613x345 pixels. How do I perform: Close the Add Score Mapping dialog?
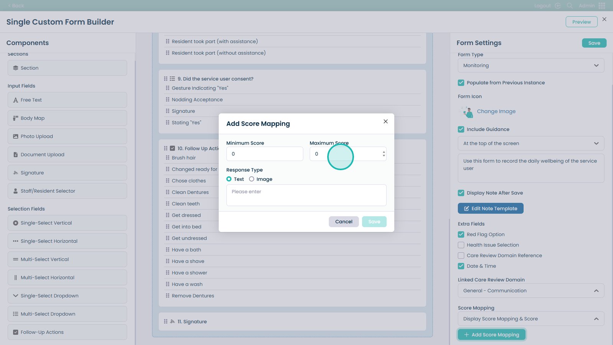point(385,122)
